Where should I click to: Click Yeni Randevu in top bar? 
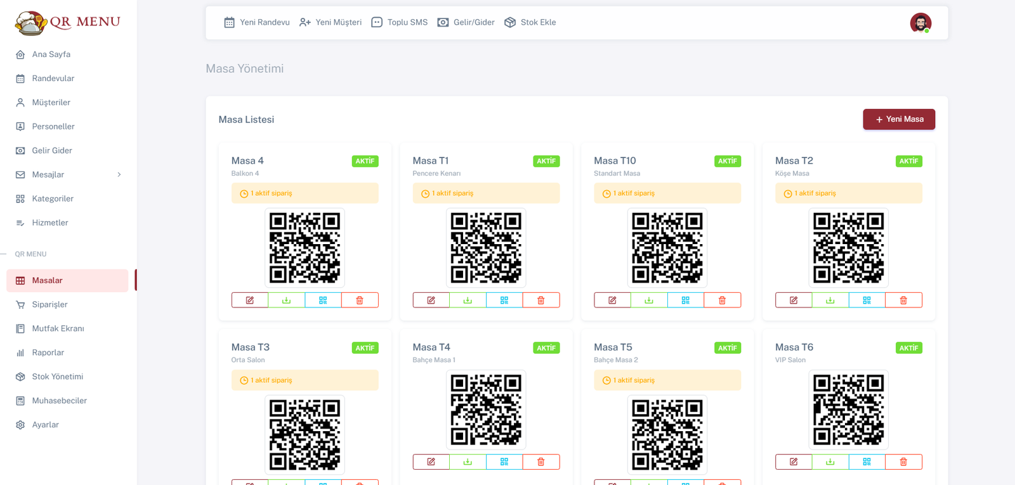[257, 22]
